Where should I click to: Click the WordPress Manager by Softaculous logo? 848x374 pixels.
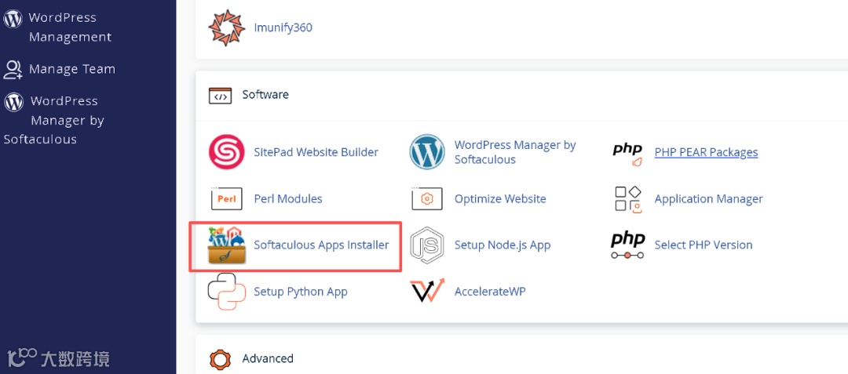click(427, 152)
